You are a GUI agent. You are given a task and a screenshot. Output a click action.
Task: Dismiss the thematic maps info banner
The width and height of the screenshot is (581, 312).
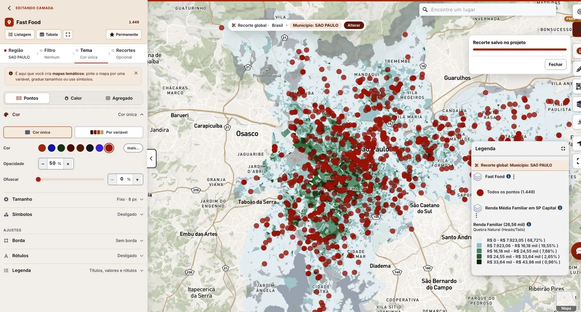pos(136,73)
